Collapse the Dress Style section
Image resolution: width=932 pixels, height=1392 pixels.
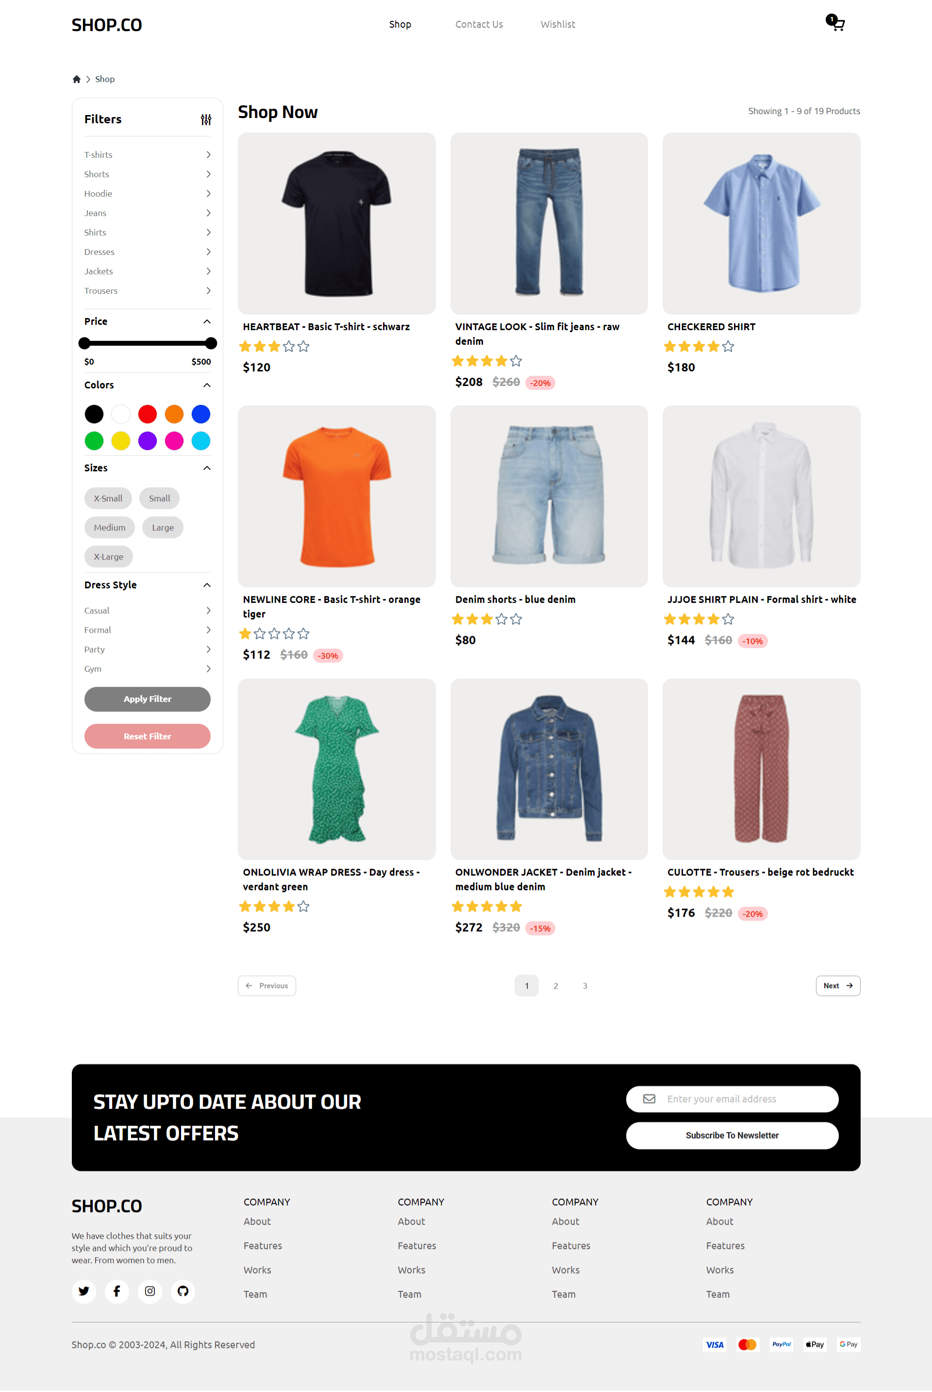[207, 586]
